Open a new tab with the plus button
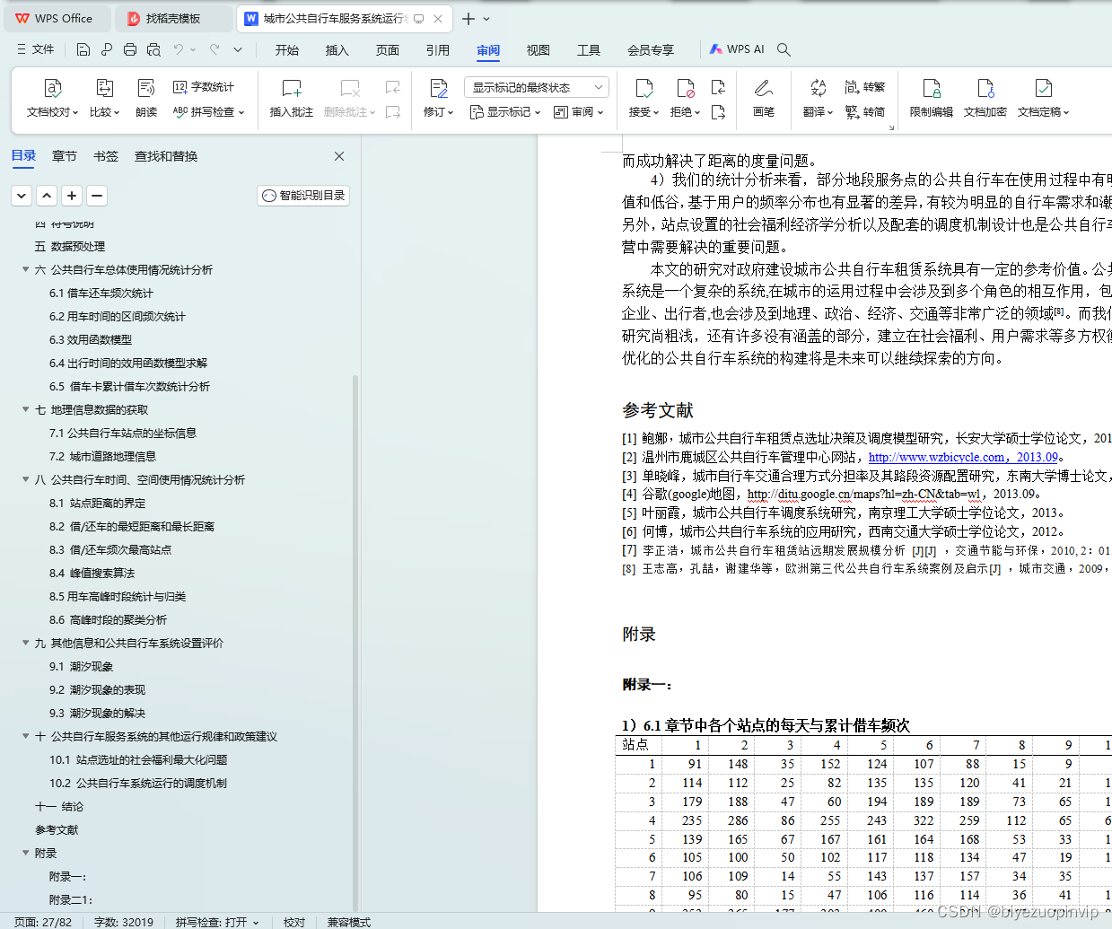 coord(468,18)
